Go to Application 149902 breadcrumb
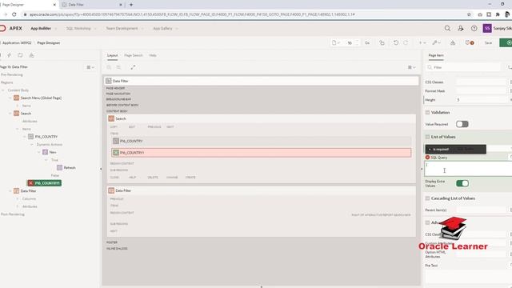 pyautogui.click(x=17, y=42)
